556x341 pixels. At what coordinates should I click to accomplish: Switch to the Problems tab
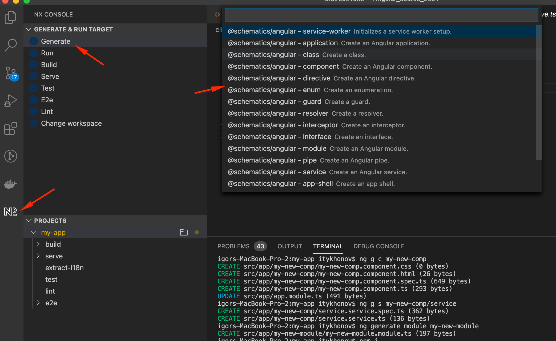(233, 246)
